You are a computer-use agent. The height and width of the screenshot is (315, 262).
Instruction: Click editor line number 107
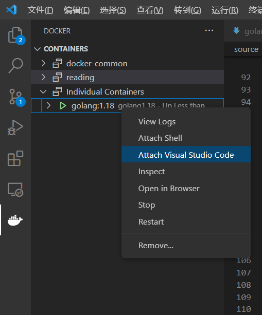coord(243,273)
